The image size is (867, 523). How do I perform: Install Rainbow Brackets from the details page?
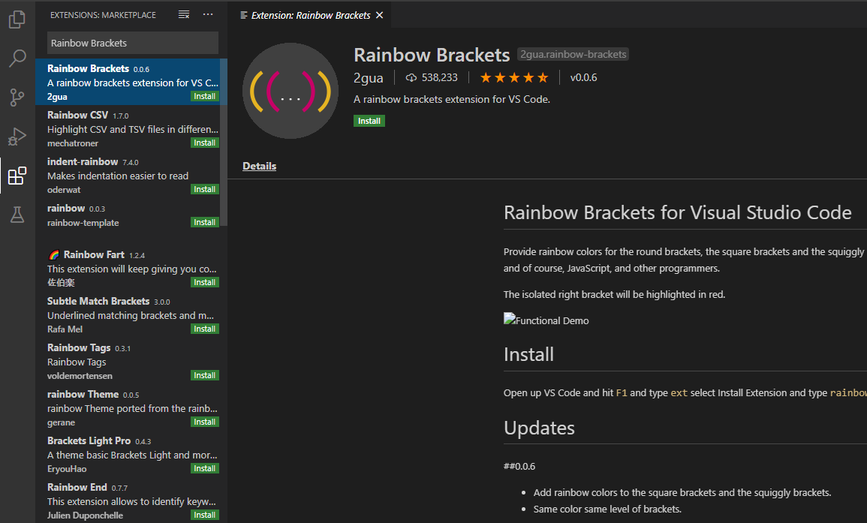pos(369,121)
